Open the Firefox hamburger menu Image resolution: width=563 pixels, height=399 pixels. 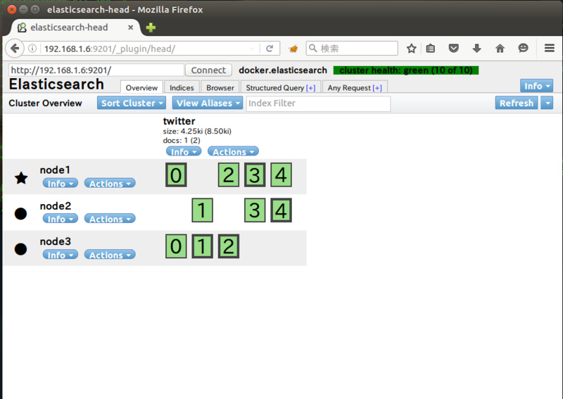pos(550,48)
